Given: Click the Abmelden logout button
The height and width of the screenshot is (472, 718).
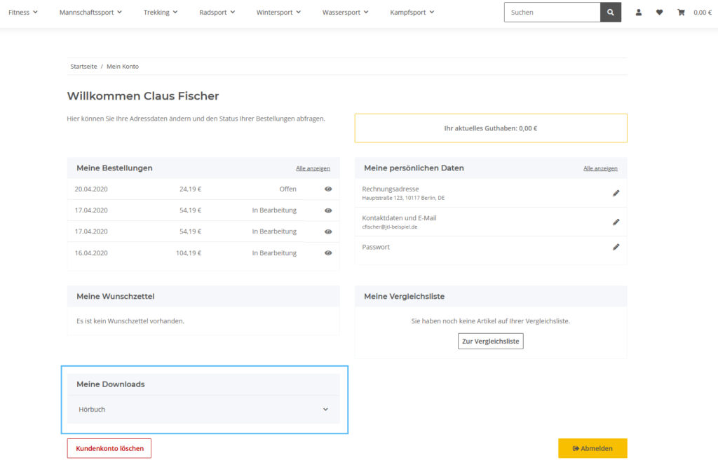Looking at the screenshot, I should [x=592, y=448].
